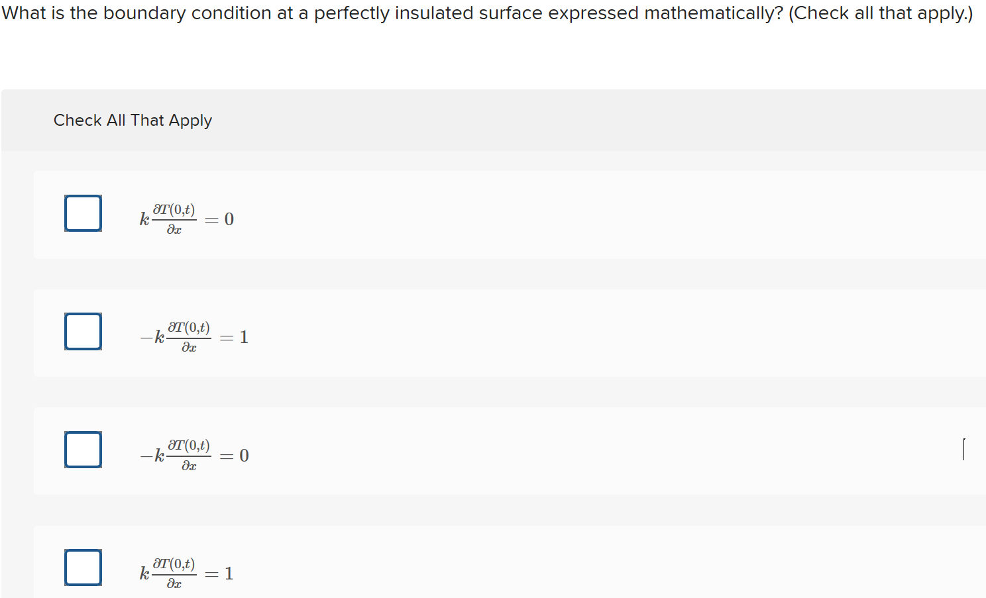
Task: Check the box for −k∂T(0,t)/∂x = 0
Action: point(82,450)
